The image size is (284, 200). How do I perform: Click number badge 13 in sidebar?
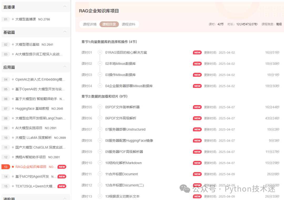tap(6, 167)
